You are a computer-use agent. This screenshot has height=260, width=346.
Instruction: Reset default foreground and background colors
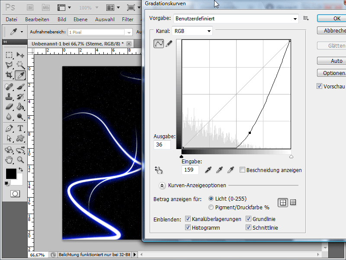coord(6,183)
